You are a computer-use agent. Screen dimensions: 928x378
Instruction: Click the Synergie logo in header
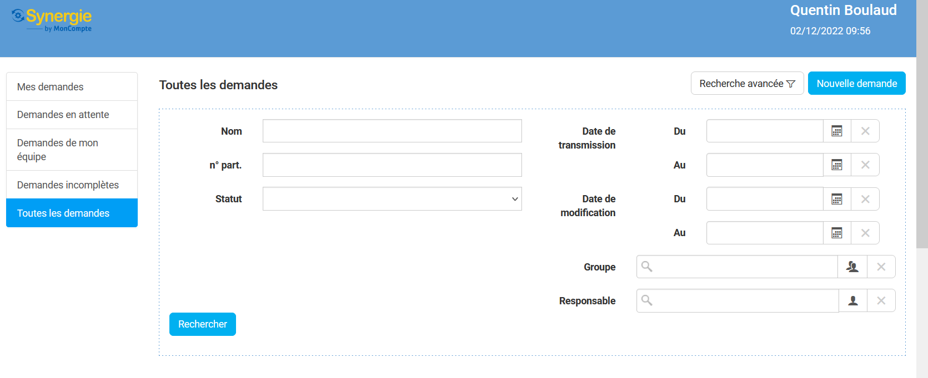[52, 21]
